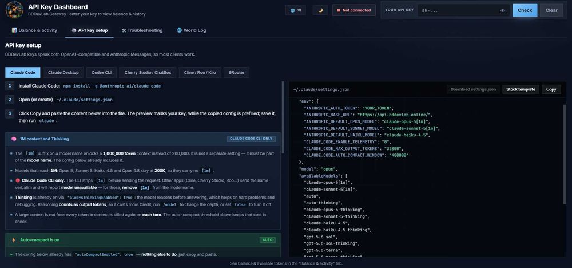
Task: Click the ~/.claude/settings.json filename header
Action: (x=321, y=89)
